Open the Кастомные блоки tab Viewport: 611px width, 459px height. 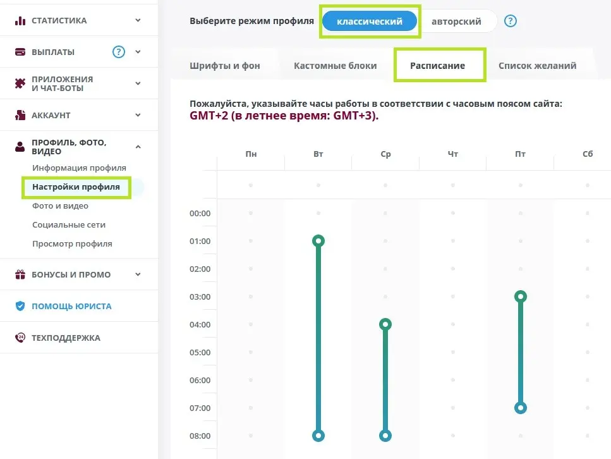click(x=335, y=66)
